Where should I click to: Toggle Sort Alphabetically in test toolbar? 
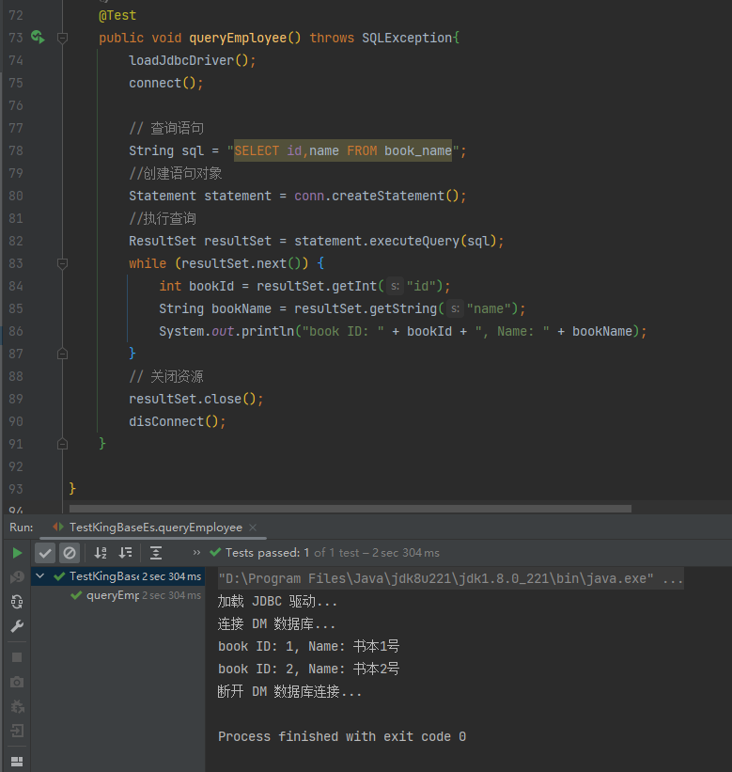click(x=101, y=553)
